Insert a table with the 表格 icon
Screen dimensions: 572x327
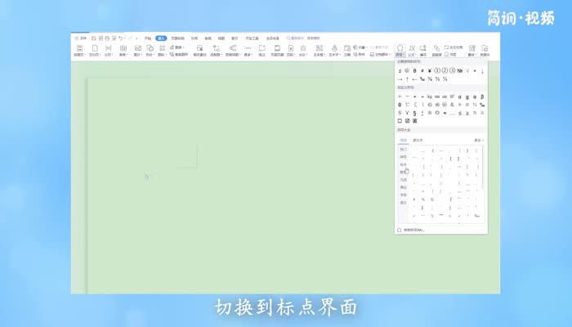click(x=123, y=50)
